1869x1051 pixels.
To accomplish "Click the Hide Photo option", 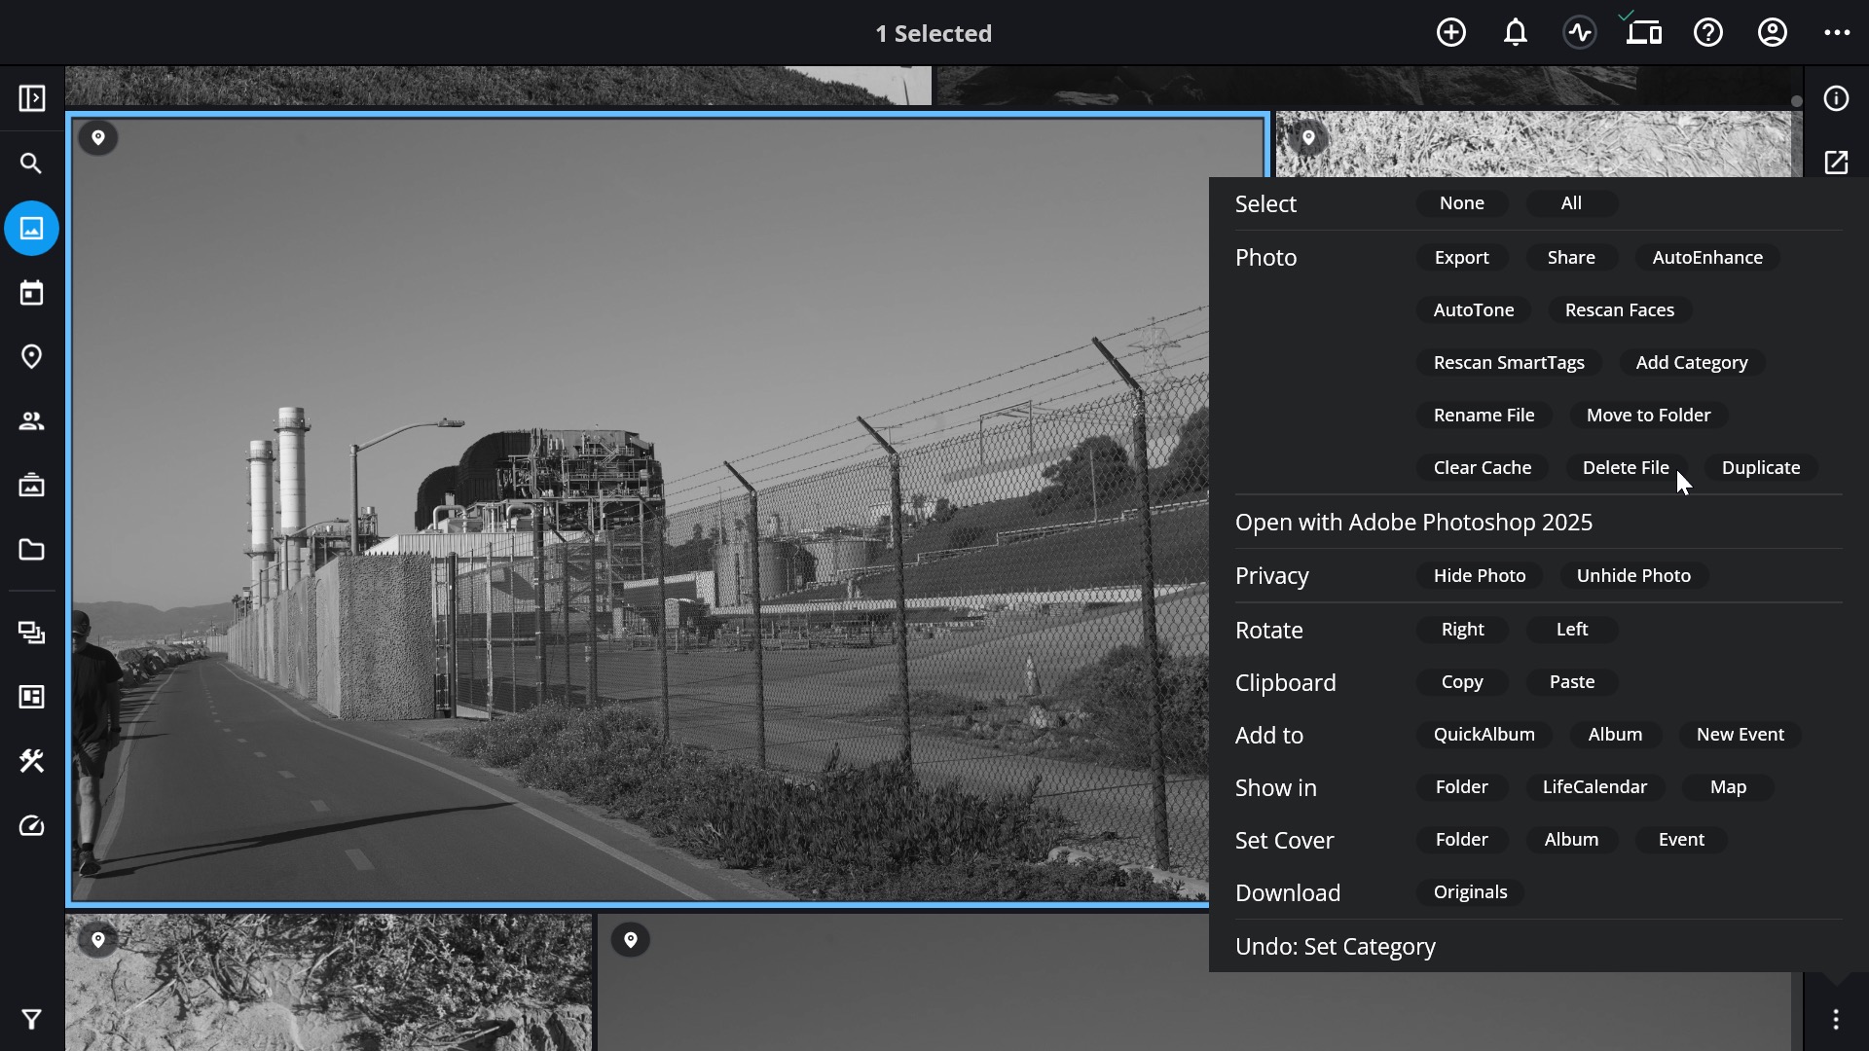I will point(1479,576).
